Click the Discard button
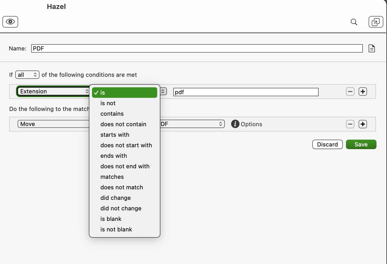The height and width of the screenshot is (264, 387). click(327, 144)
